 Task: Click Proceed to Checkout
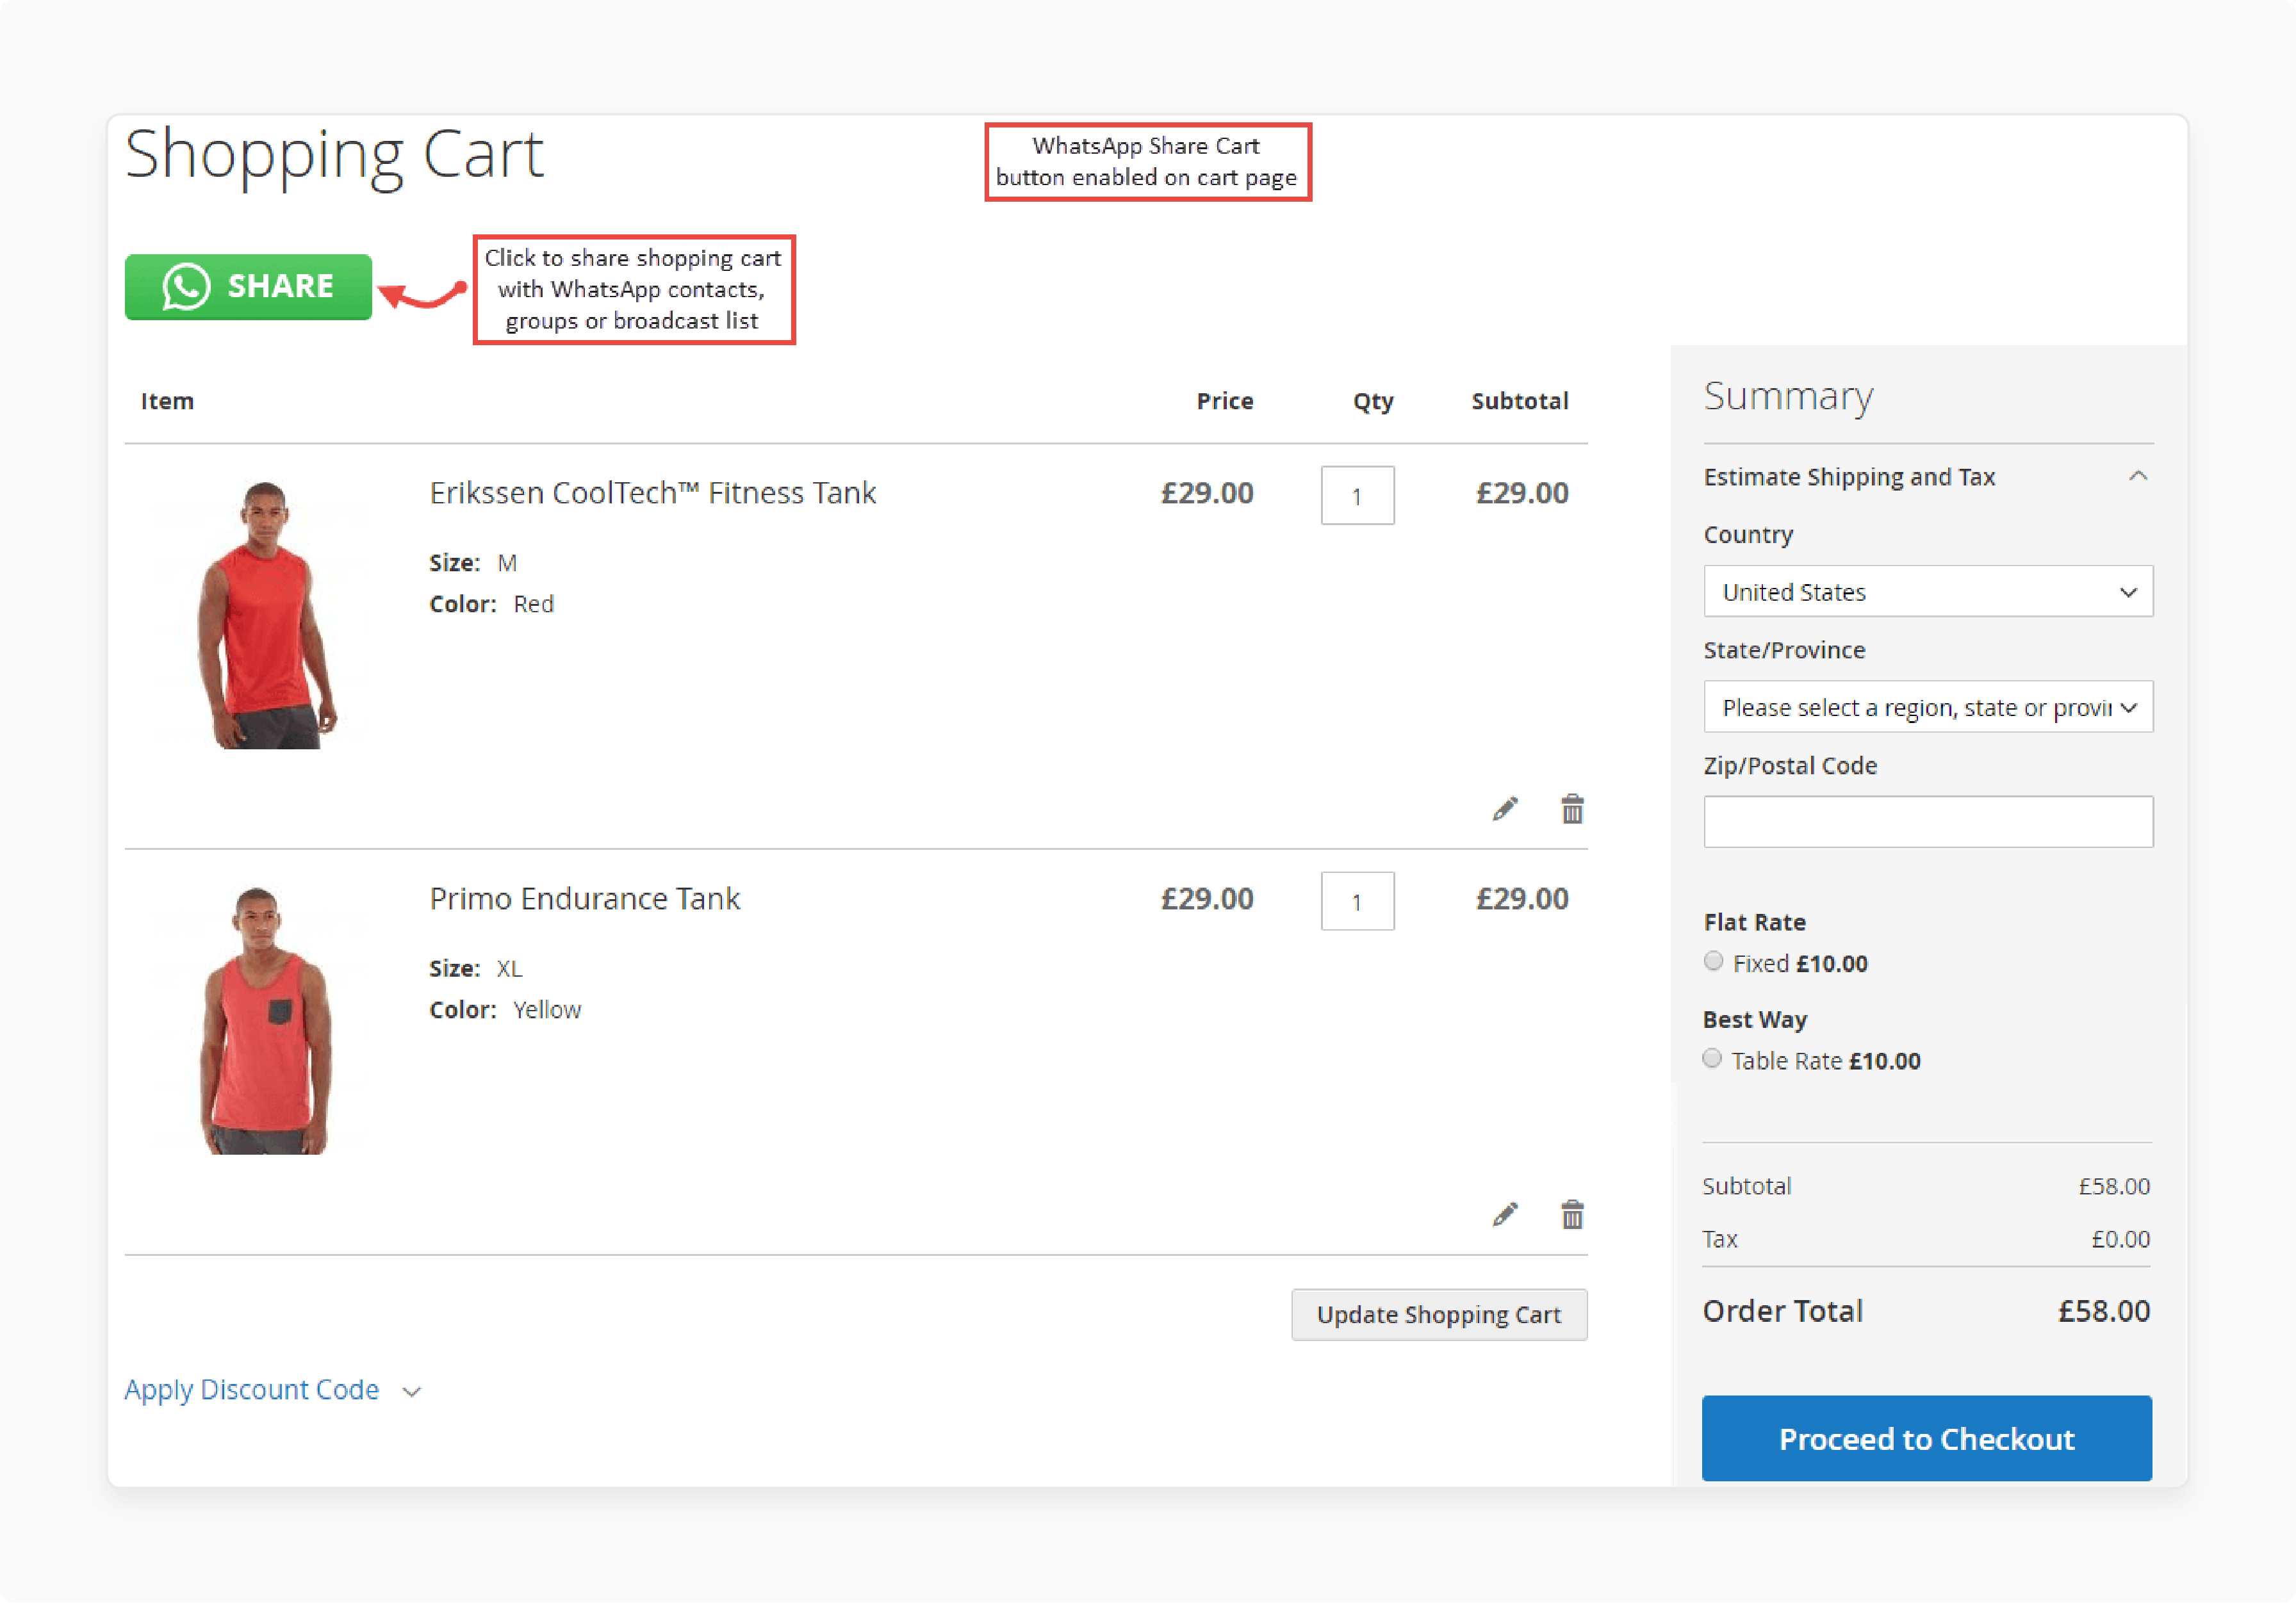1927,1438
